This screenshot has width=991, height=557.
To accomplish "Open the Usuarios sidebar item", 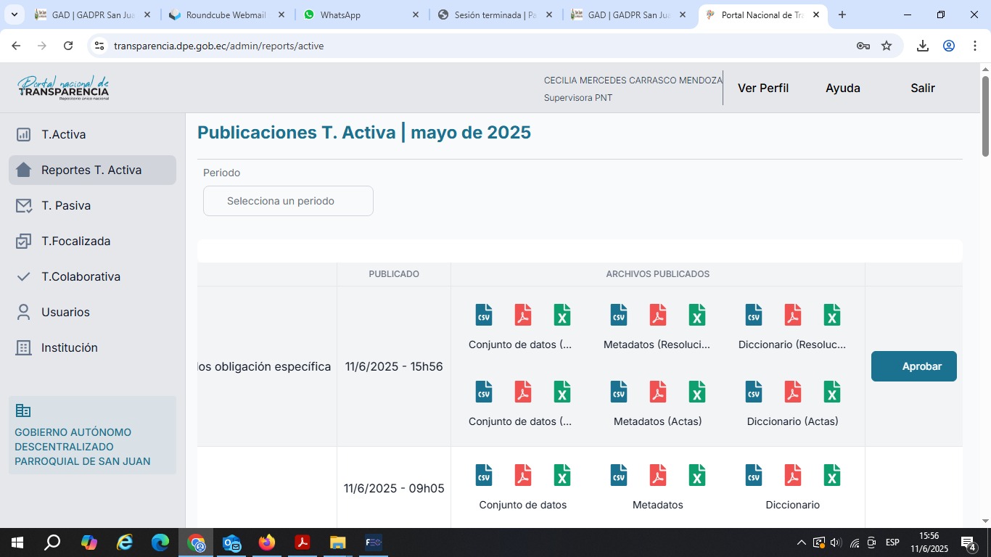I will [65, 312].
